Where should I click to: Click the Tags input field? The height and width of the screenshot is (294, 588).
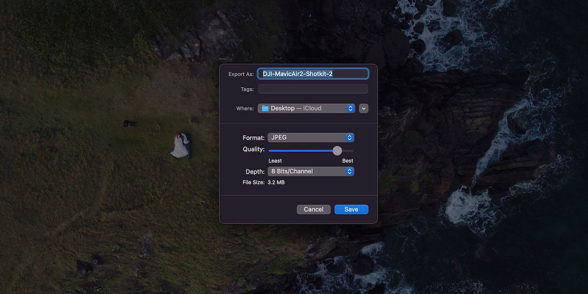[x=313, y=89]
